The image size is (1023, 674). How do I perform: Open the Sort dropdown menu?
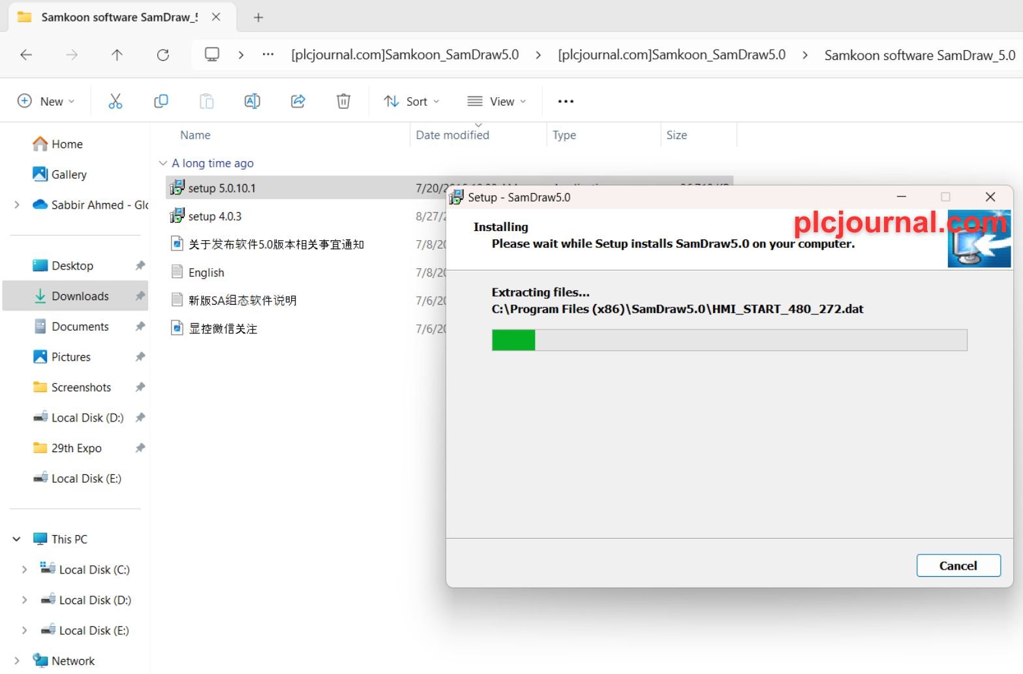tap(412, 101)
